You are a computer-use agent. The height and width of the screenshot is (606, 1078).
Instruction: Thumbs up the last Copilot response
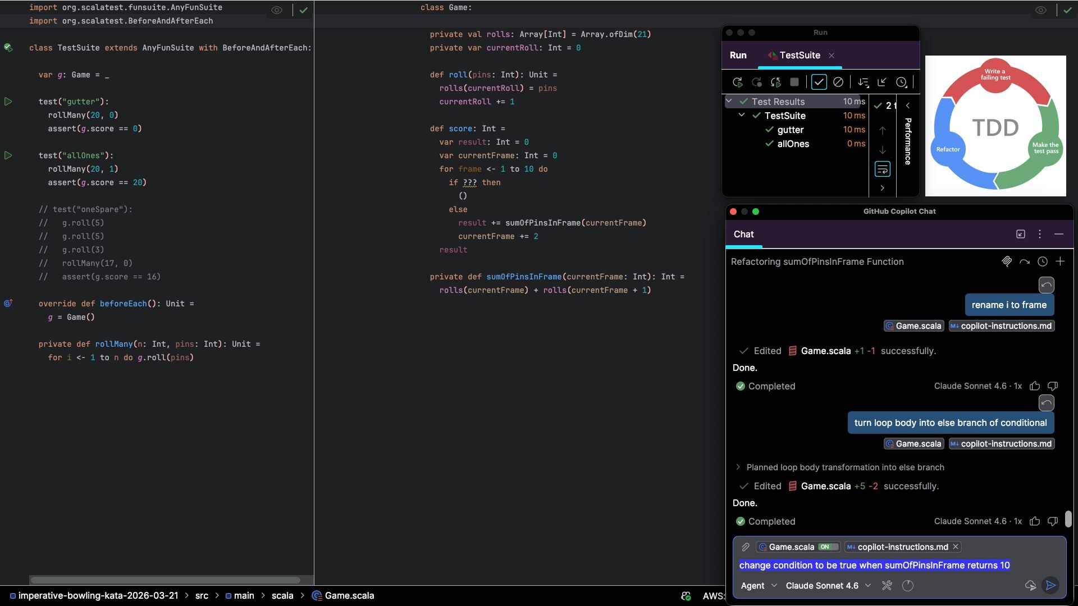tap(1034, 521)
